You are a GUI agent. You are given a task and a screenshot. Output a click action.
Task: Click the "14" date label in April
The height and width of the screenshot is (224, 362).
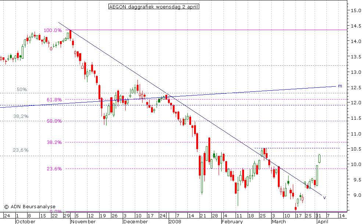(x=342, y=216)
